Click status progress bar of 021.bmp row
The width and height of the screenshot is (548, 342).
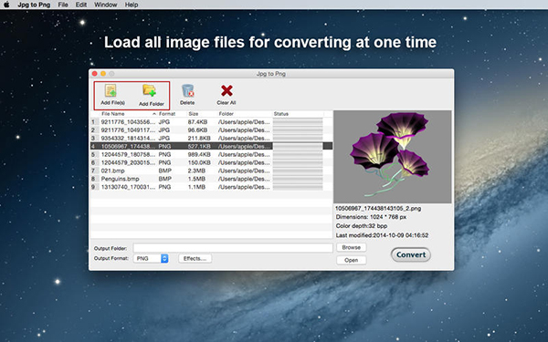point(298,171)
